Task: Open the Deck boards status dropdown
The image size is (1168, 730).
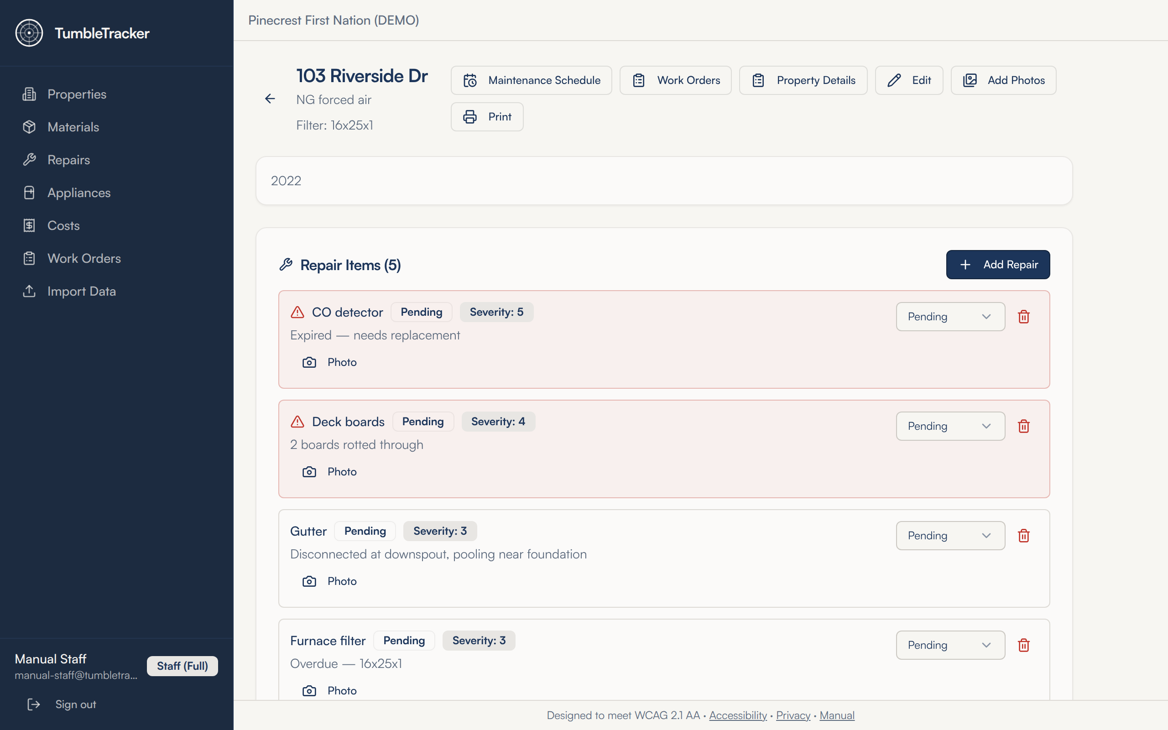Action: click(x=950, y=426)
